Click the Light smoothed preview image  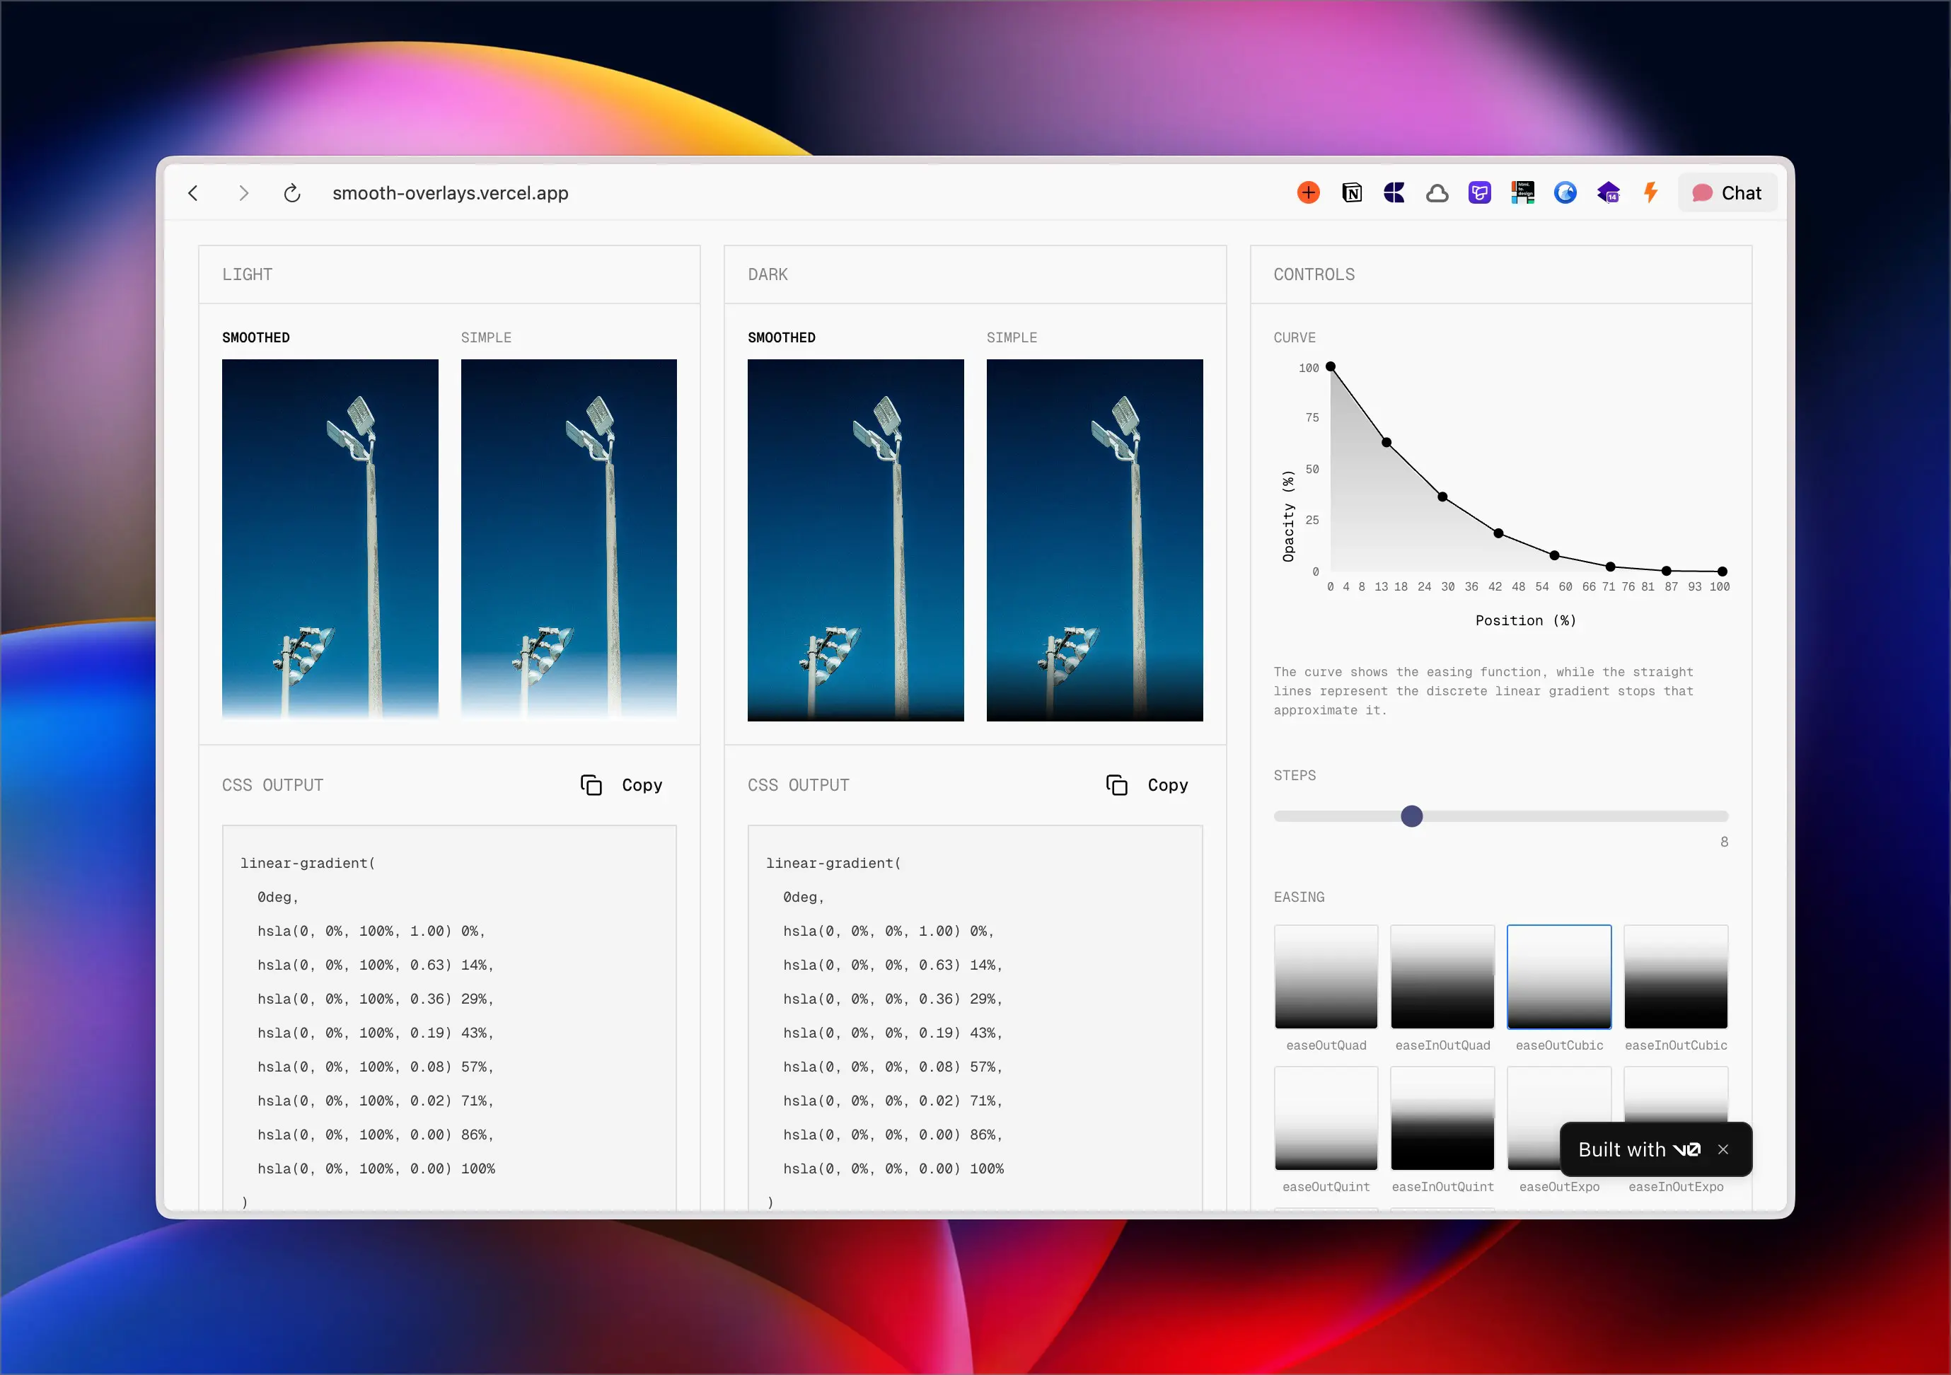coord(330,540)
